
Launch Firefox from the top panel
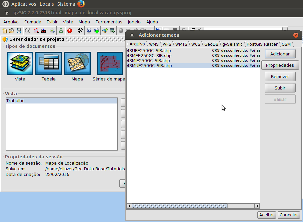coord(81,4)
